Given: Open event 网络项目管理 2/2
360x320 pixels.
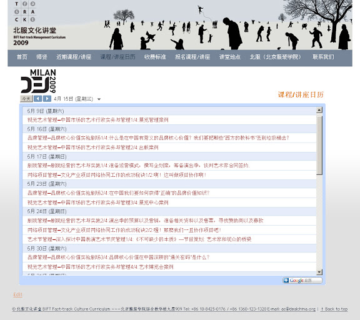Looking at the screenshot, I should click(124, 230).
